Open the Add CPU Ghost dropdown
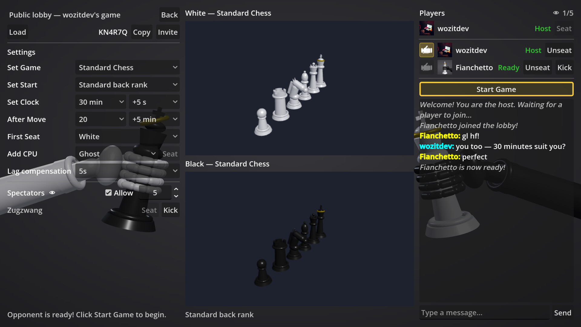Viewport: 581px width, 327px height. [x=117, y=154]
